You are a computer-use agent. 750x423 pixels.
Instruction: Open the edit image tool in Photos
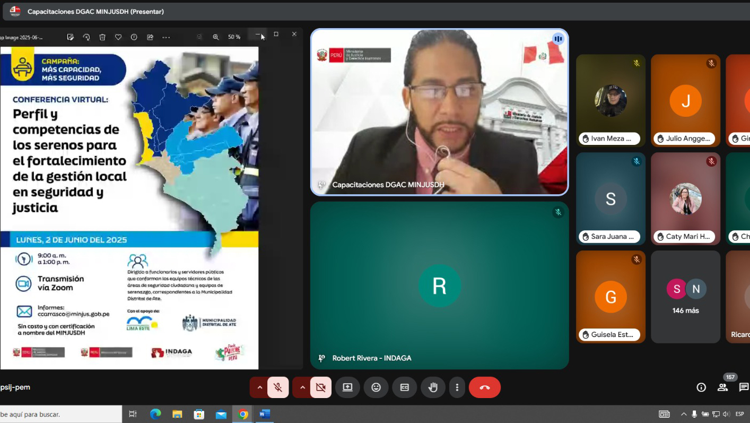coord(70,37)
